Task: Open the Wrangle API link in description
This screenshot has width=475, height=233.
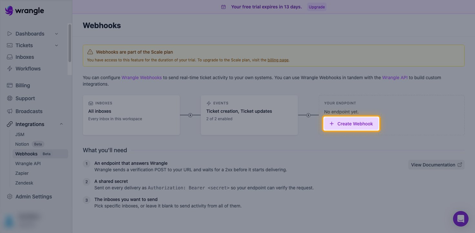Action: coord(395,78)
